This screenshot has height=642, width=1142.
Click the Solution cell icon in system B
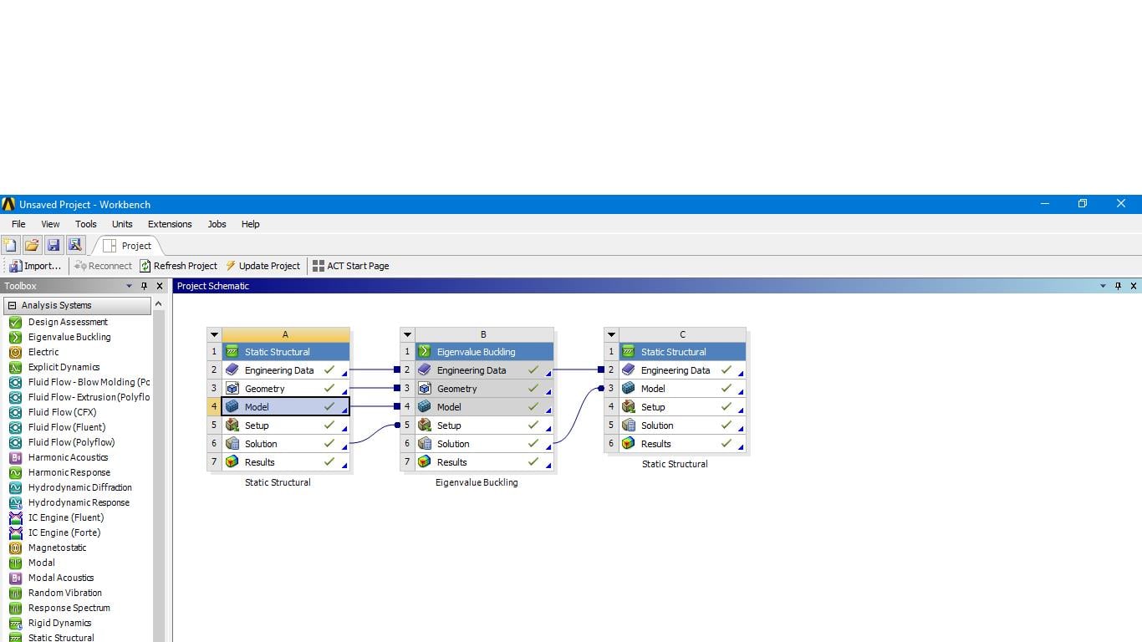[x=425, y=444]
